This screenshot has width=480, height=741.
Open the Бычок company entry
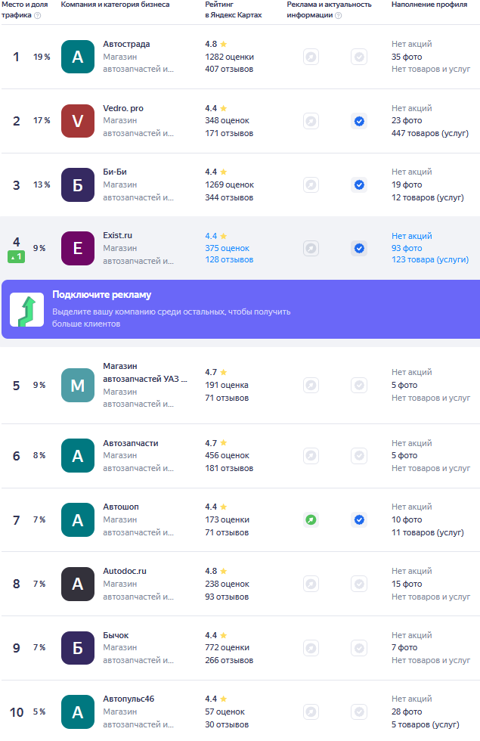coord(116,635)
